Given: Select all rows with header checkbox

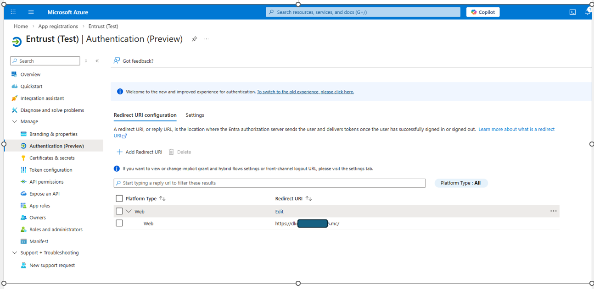Looking at the screenshot, I should [119, 199].
